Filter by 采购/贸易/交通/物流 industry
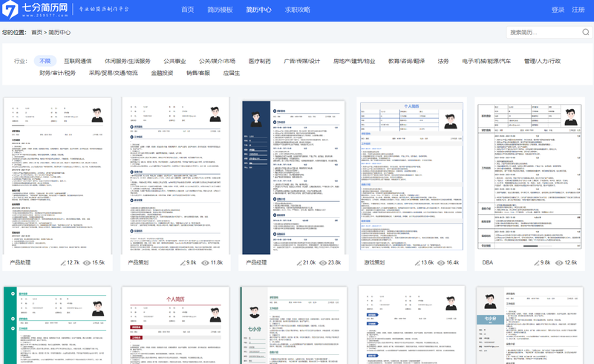Viewport: 594px width, 364px height. 114,73
